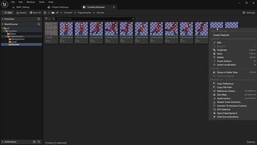Add a new collection with the plus icon
This screenshot has height=145, width=257.
[34, 142]
